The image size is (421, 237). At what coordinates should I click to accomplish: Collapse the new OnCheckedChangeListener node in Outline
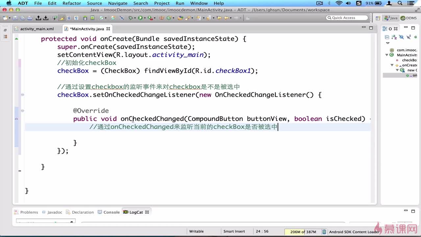coord(397,70)
